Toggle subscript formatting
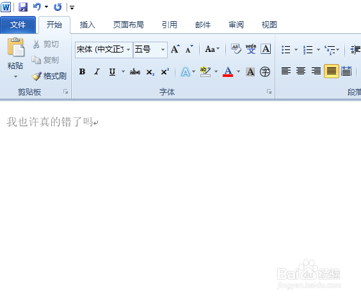This screenshot has height=298, width=361. click(150, 72)
